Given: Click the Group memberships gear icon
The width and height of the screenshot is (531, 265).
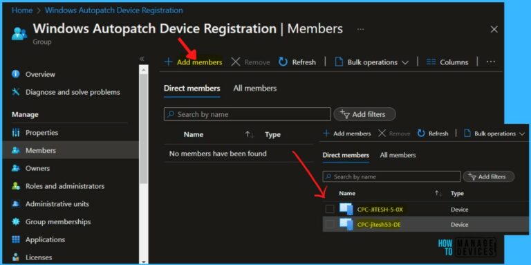Looking at the screenshot, I should (16, 221).
